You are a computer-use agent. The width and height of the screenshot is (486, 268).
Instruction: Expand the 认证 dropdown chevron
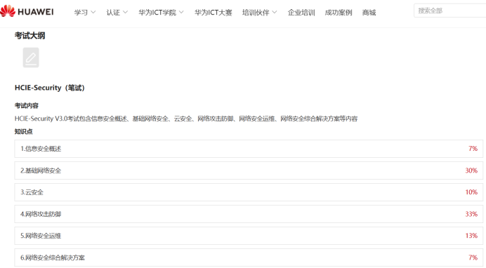pos(125,13)
